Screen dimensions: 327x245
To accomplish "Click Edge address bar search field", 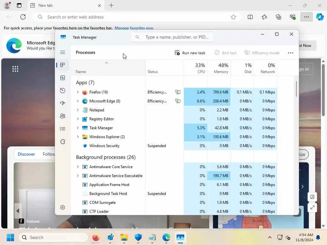I will click(137, 17).
